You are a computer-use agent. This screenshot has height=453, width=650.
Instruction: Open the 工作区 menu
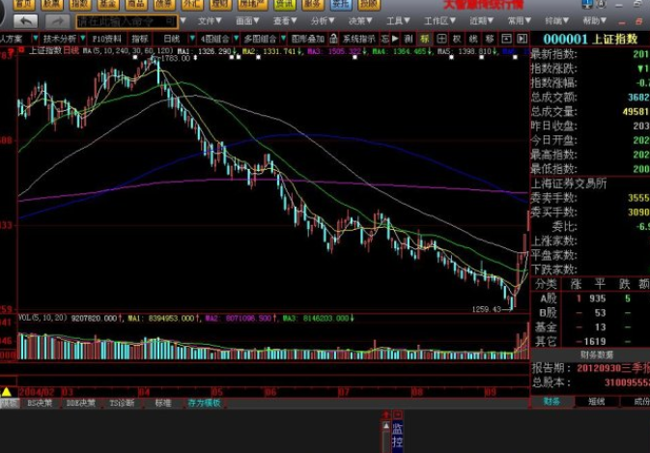tap(439, 20)
